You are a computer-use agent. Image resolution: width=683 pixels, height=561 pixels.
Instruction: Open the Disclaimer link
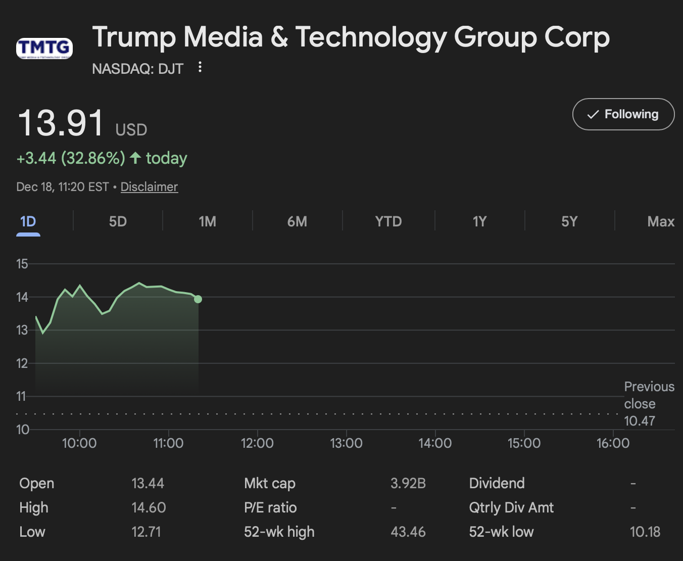point(149,187)
